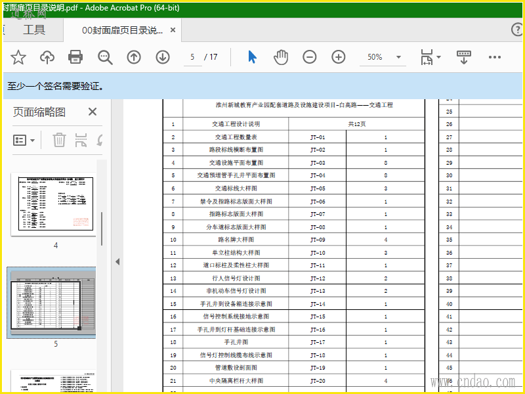Close the 00封面扉页目录说 document tab
525x394 pixels.
pos(173,30)
